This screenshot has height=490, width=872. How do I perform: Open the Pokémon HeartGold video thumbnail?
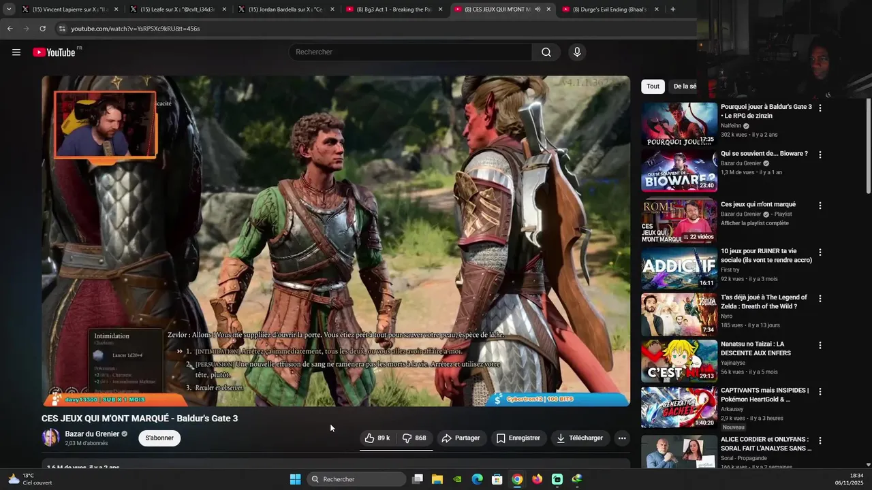point(679,408)
